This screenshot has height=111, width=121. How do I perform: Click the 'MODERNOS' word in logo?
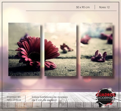click(106, 98)
